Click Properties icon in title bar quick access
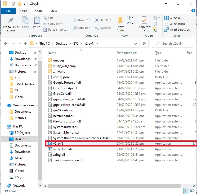Image resolution: width=197 pixels, height=194 pixels. (14, 4)
